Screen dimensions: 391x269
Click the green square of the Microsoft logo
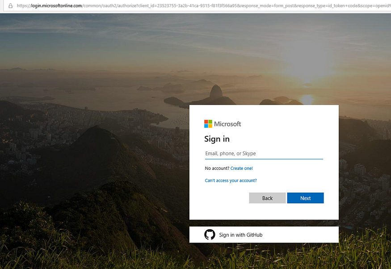(210, 122)
